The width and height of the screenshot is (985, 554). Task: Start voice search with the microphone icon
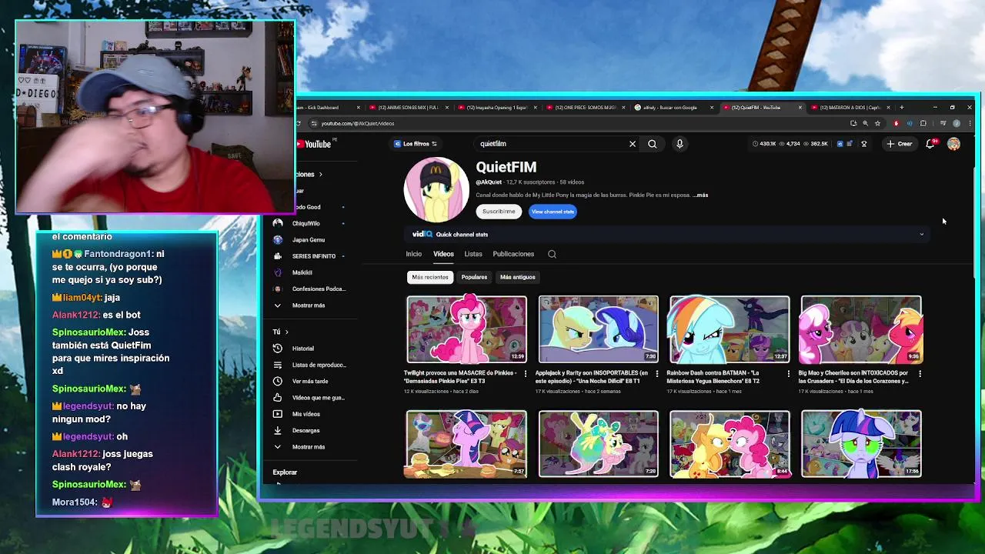(x=679, y=144)
